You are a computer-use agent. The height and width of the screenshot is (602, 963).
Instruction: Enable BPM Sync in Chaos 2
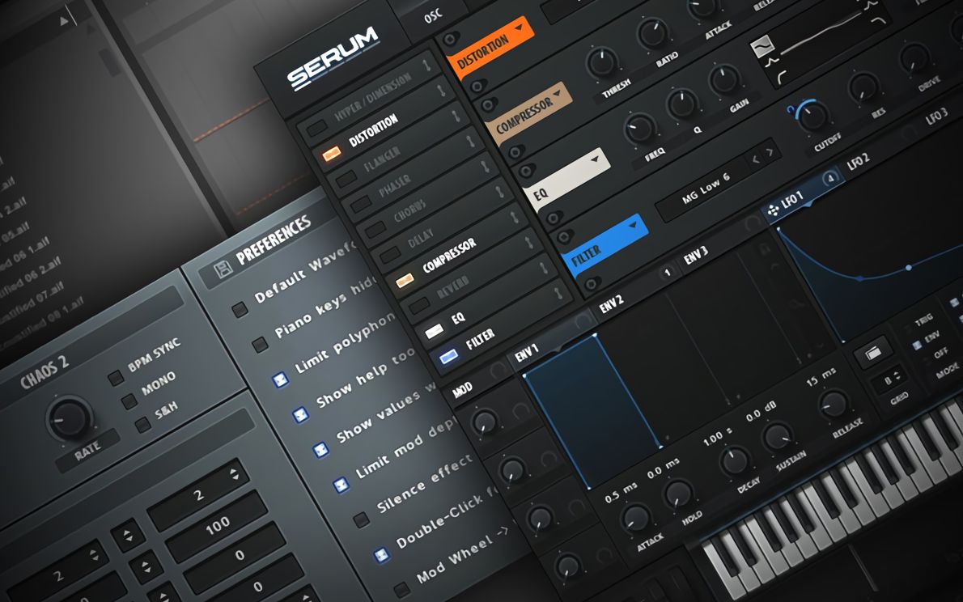(x=115, y=377)
